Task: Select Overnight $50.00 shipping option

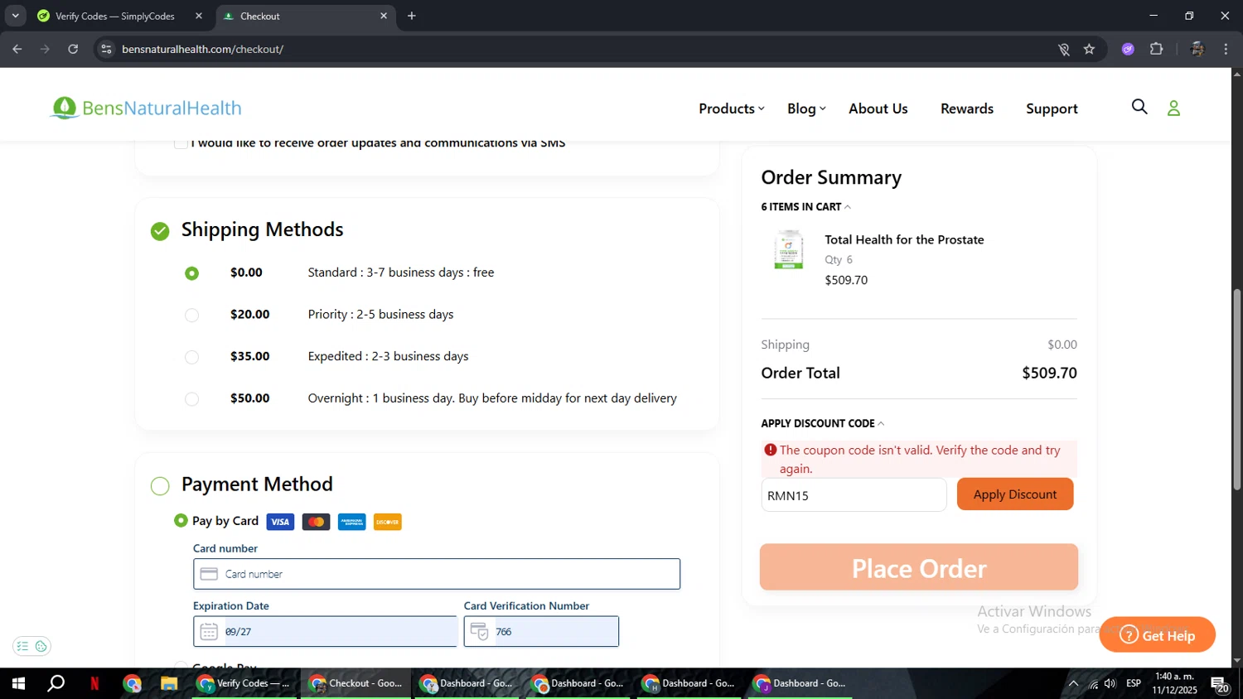Action: tap(191, 399)
